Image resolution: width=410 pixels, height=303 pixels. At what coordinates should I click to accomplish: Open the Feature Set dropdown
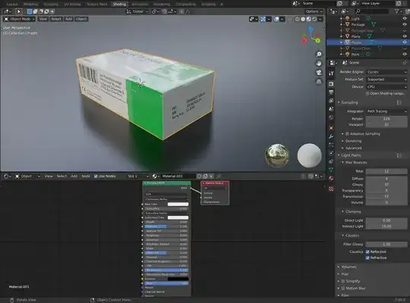386,80
